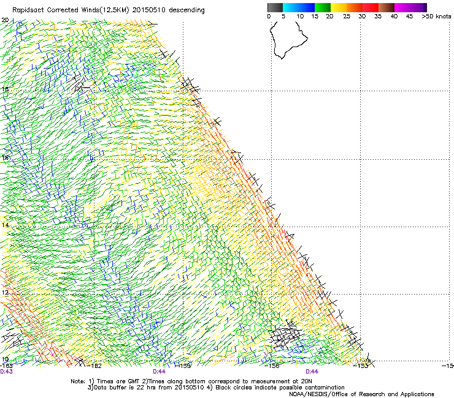454x398 pixels.
Task: Click the orange 25-30 knots legend swatch
Action: coord(355,7)
